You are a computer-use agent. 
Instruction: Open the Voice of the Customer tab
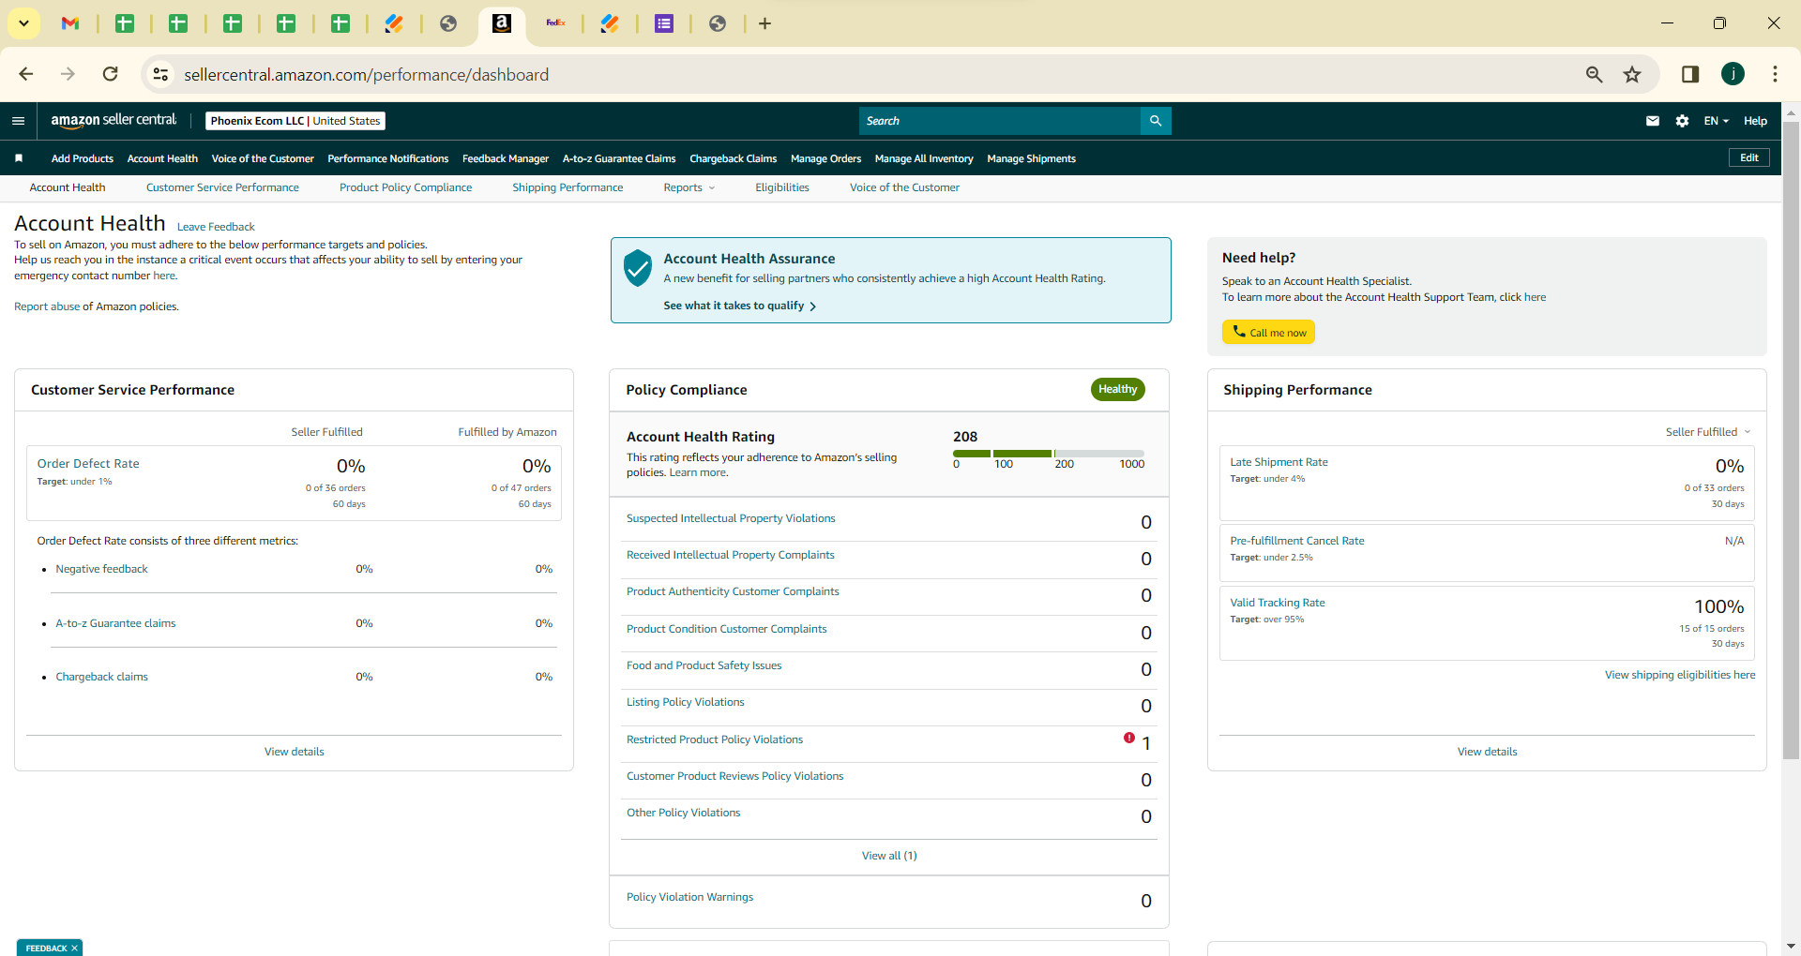click(x=904, y=187)
